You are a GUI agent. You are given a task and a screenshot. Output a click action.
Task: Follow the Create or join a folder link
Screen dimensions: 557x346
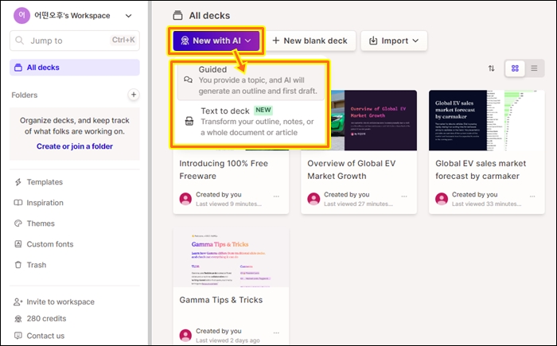[x=75, y=146]
